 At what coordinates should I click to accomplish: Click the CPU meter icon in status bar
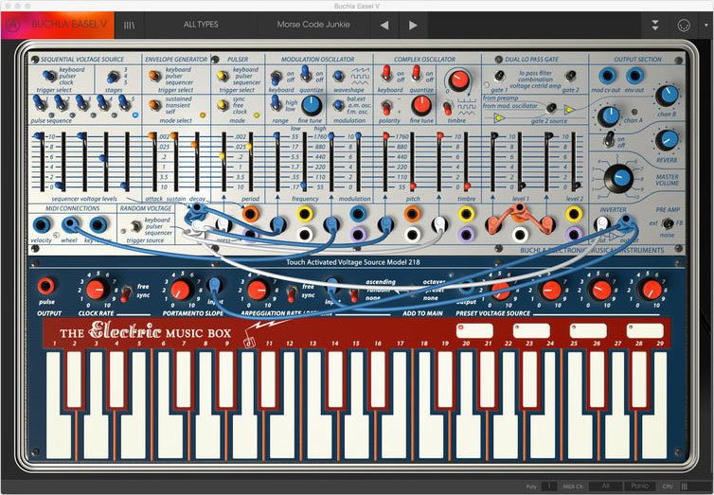pyautogui.click(x=684, y=486)
